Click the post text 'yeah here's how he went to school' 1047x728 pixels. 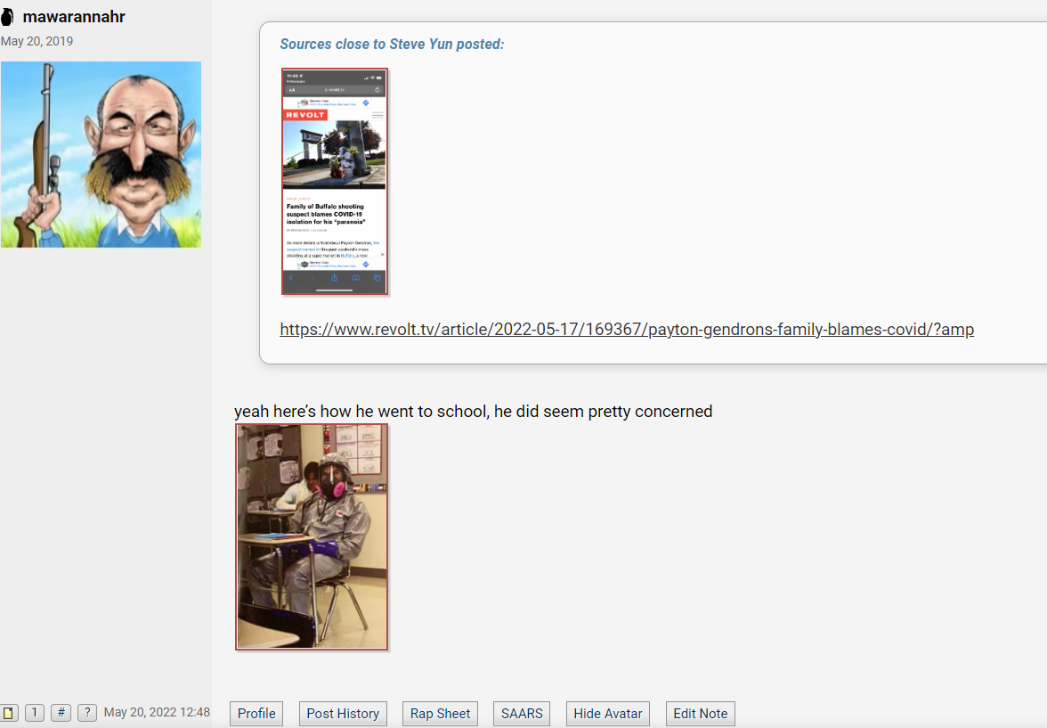pos(361,411)
